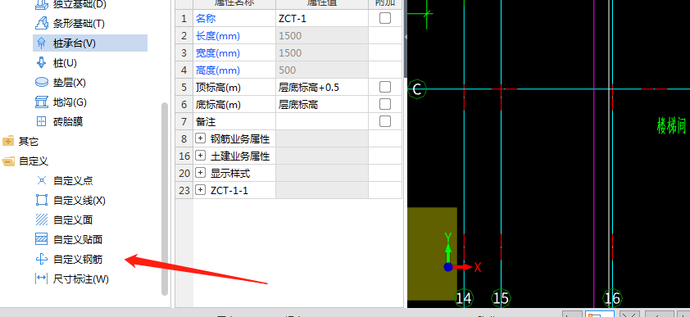Image resolution: width=690 pixels, height=317 pixels.
Task: Choose 桩(U) in the tree
Action: coord(65,63)
